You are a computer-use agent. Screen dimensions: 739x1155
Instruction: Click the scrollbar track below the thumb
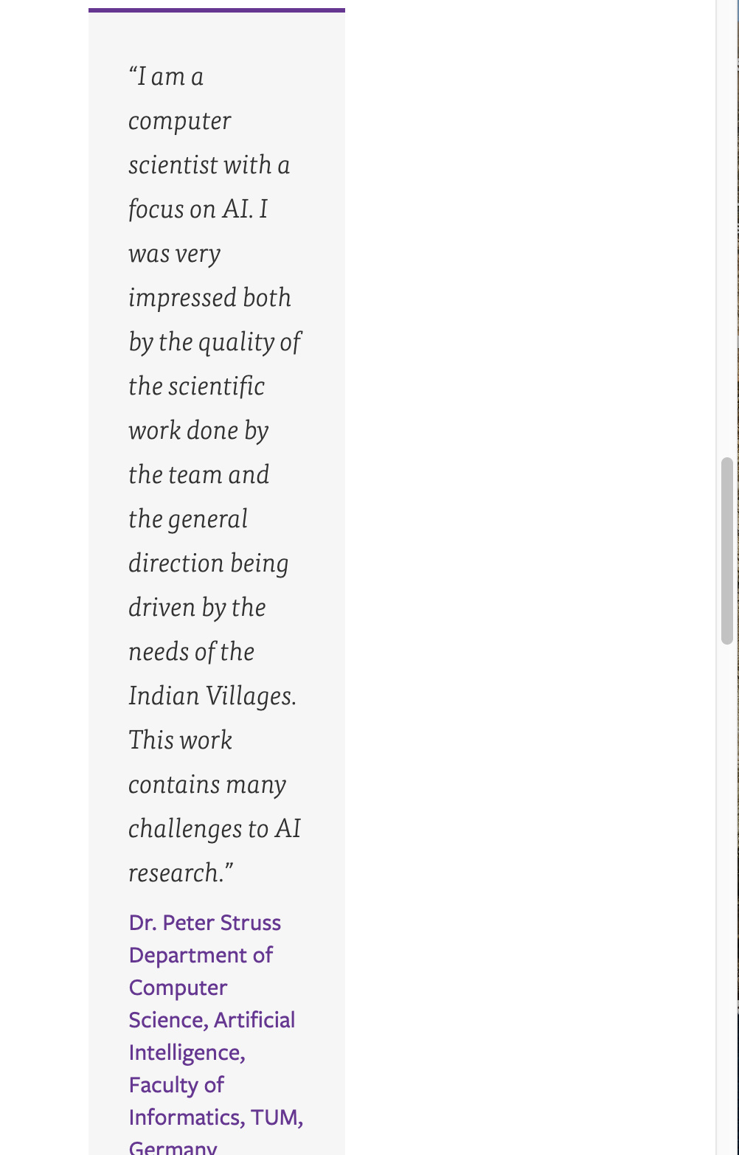(x=727, y=900)
